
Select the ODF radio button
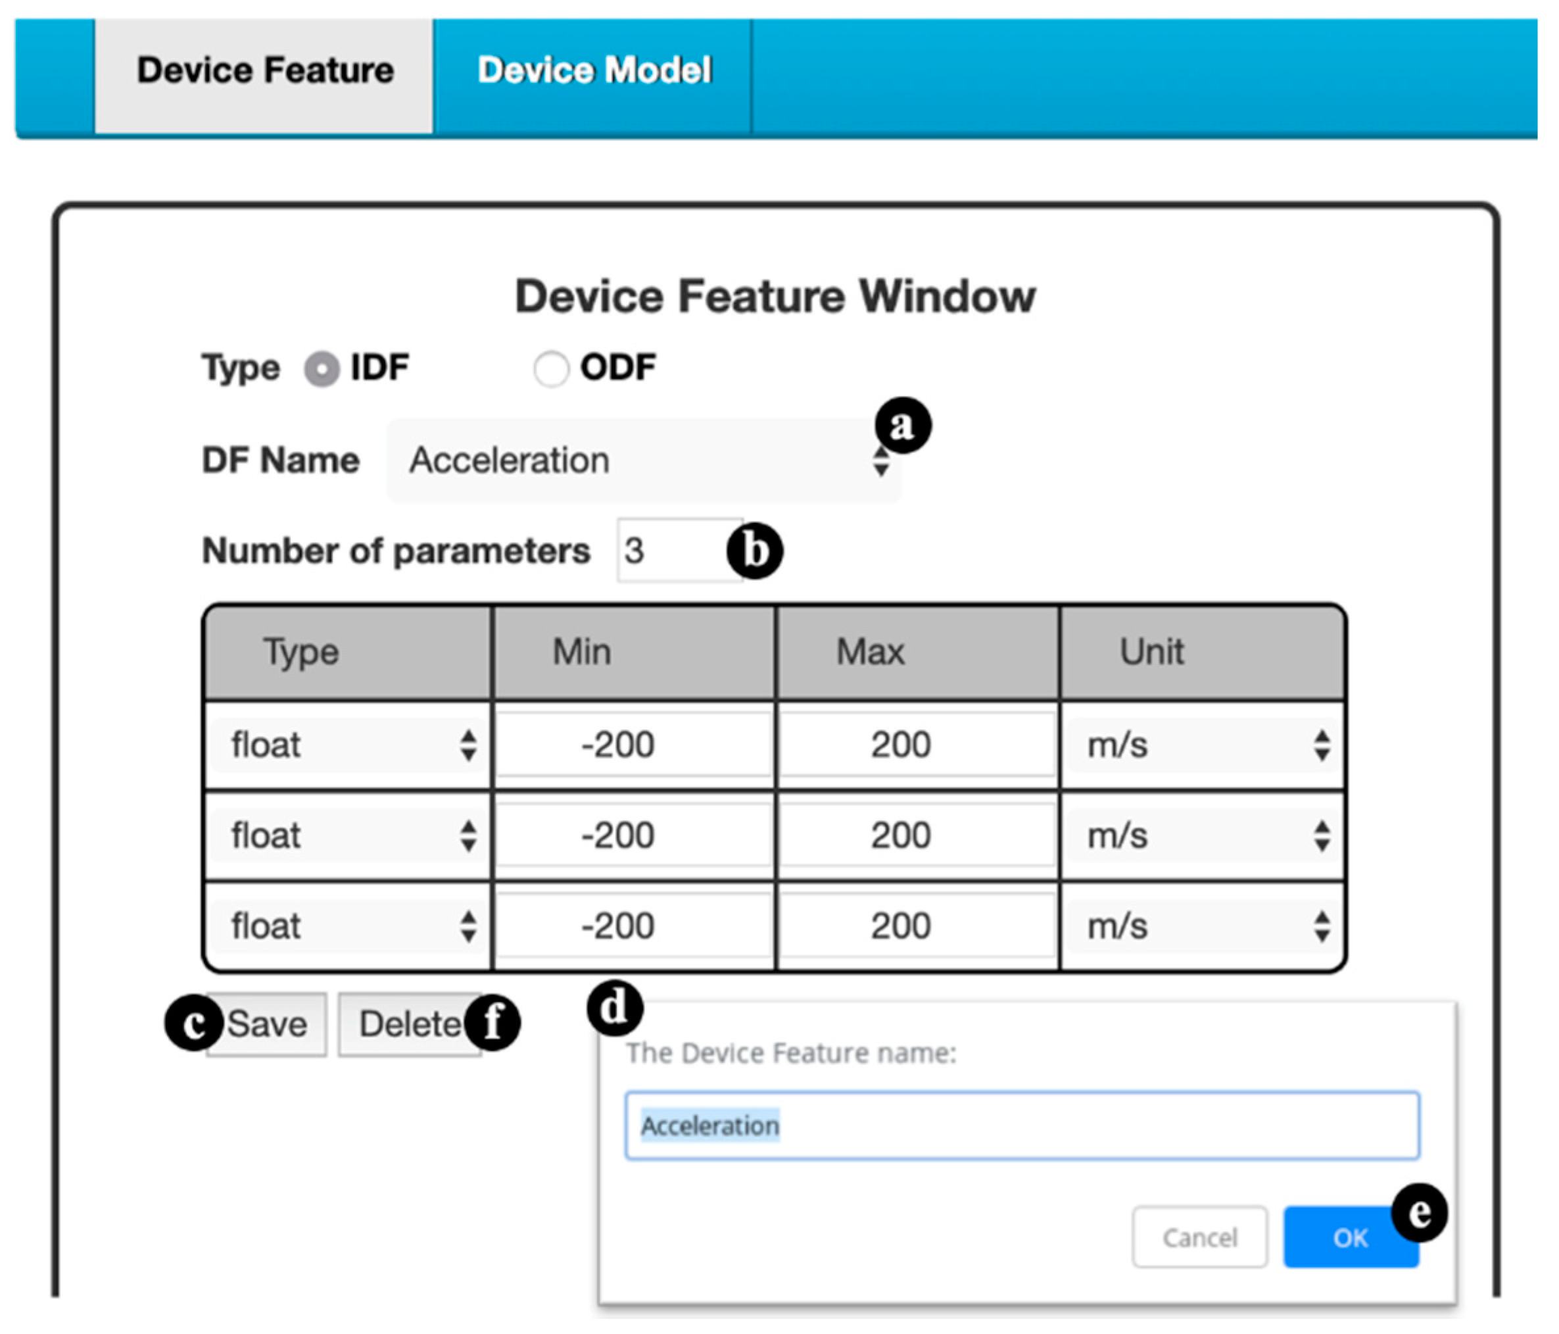(551, 370)
